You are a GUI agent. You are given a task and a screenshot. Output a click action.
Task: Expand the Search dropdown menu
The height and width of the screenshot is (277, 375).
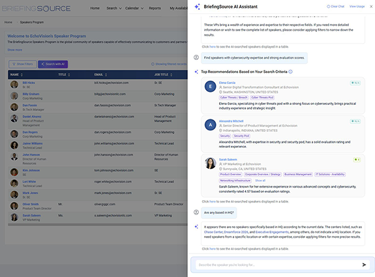tap(114, 8)
